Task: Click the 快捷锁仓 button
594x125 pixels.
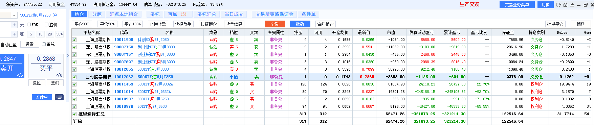Action: (209, 24)
